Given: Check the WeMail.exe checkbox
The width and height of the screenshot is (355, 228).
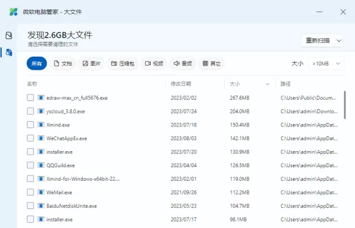Looking at the screenshot, I should coord(30,193).
